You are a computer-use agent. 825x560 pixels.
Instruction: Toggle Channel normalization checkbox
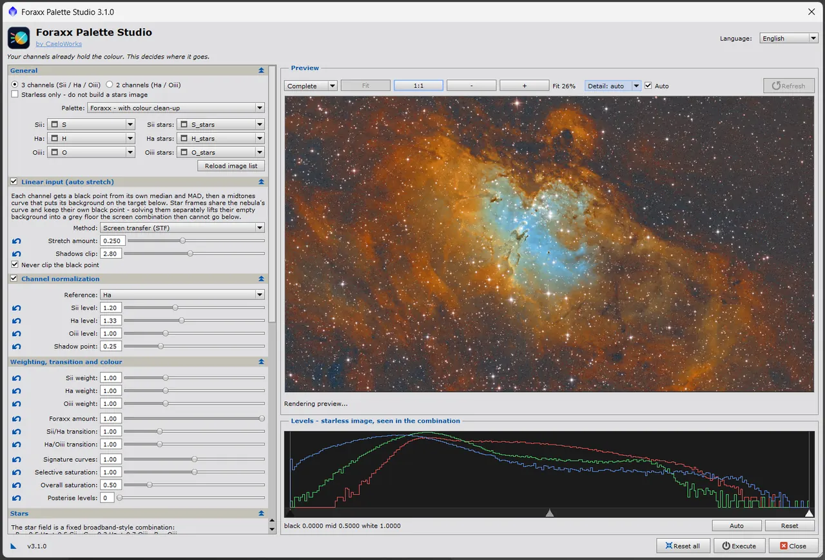14,279
